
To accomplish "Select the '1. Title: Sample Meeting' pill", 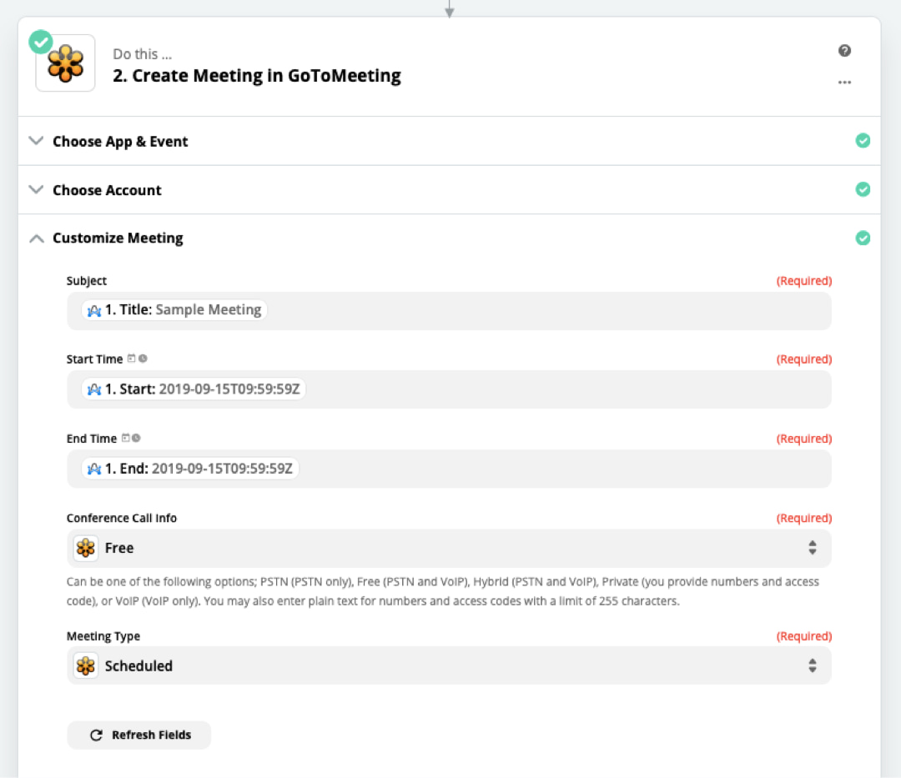I will (x=174, y=310).
